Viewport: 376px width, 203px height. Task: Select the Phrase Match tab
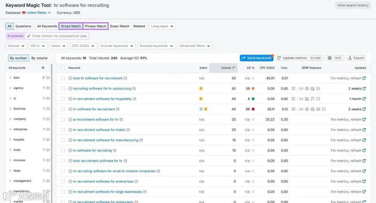click(95, 26)
